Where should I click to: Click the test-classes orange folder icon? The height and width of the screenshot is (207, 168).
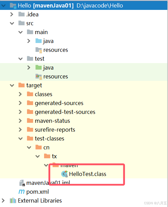(x=30, y=138)
